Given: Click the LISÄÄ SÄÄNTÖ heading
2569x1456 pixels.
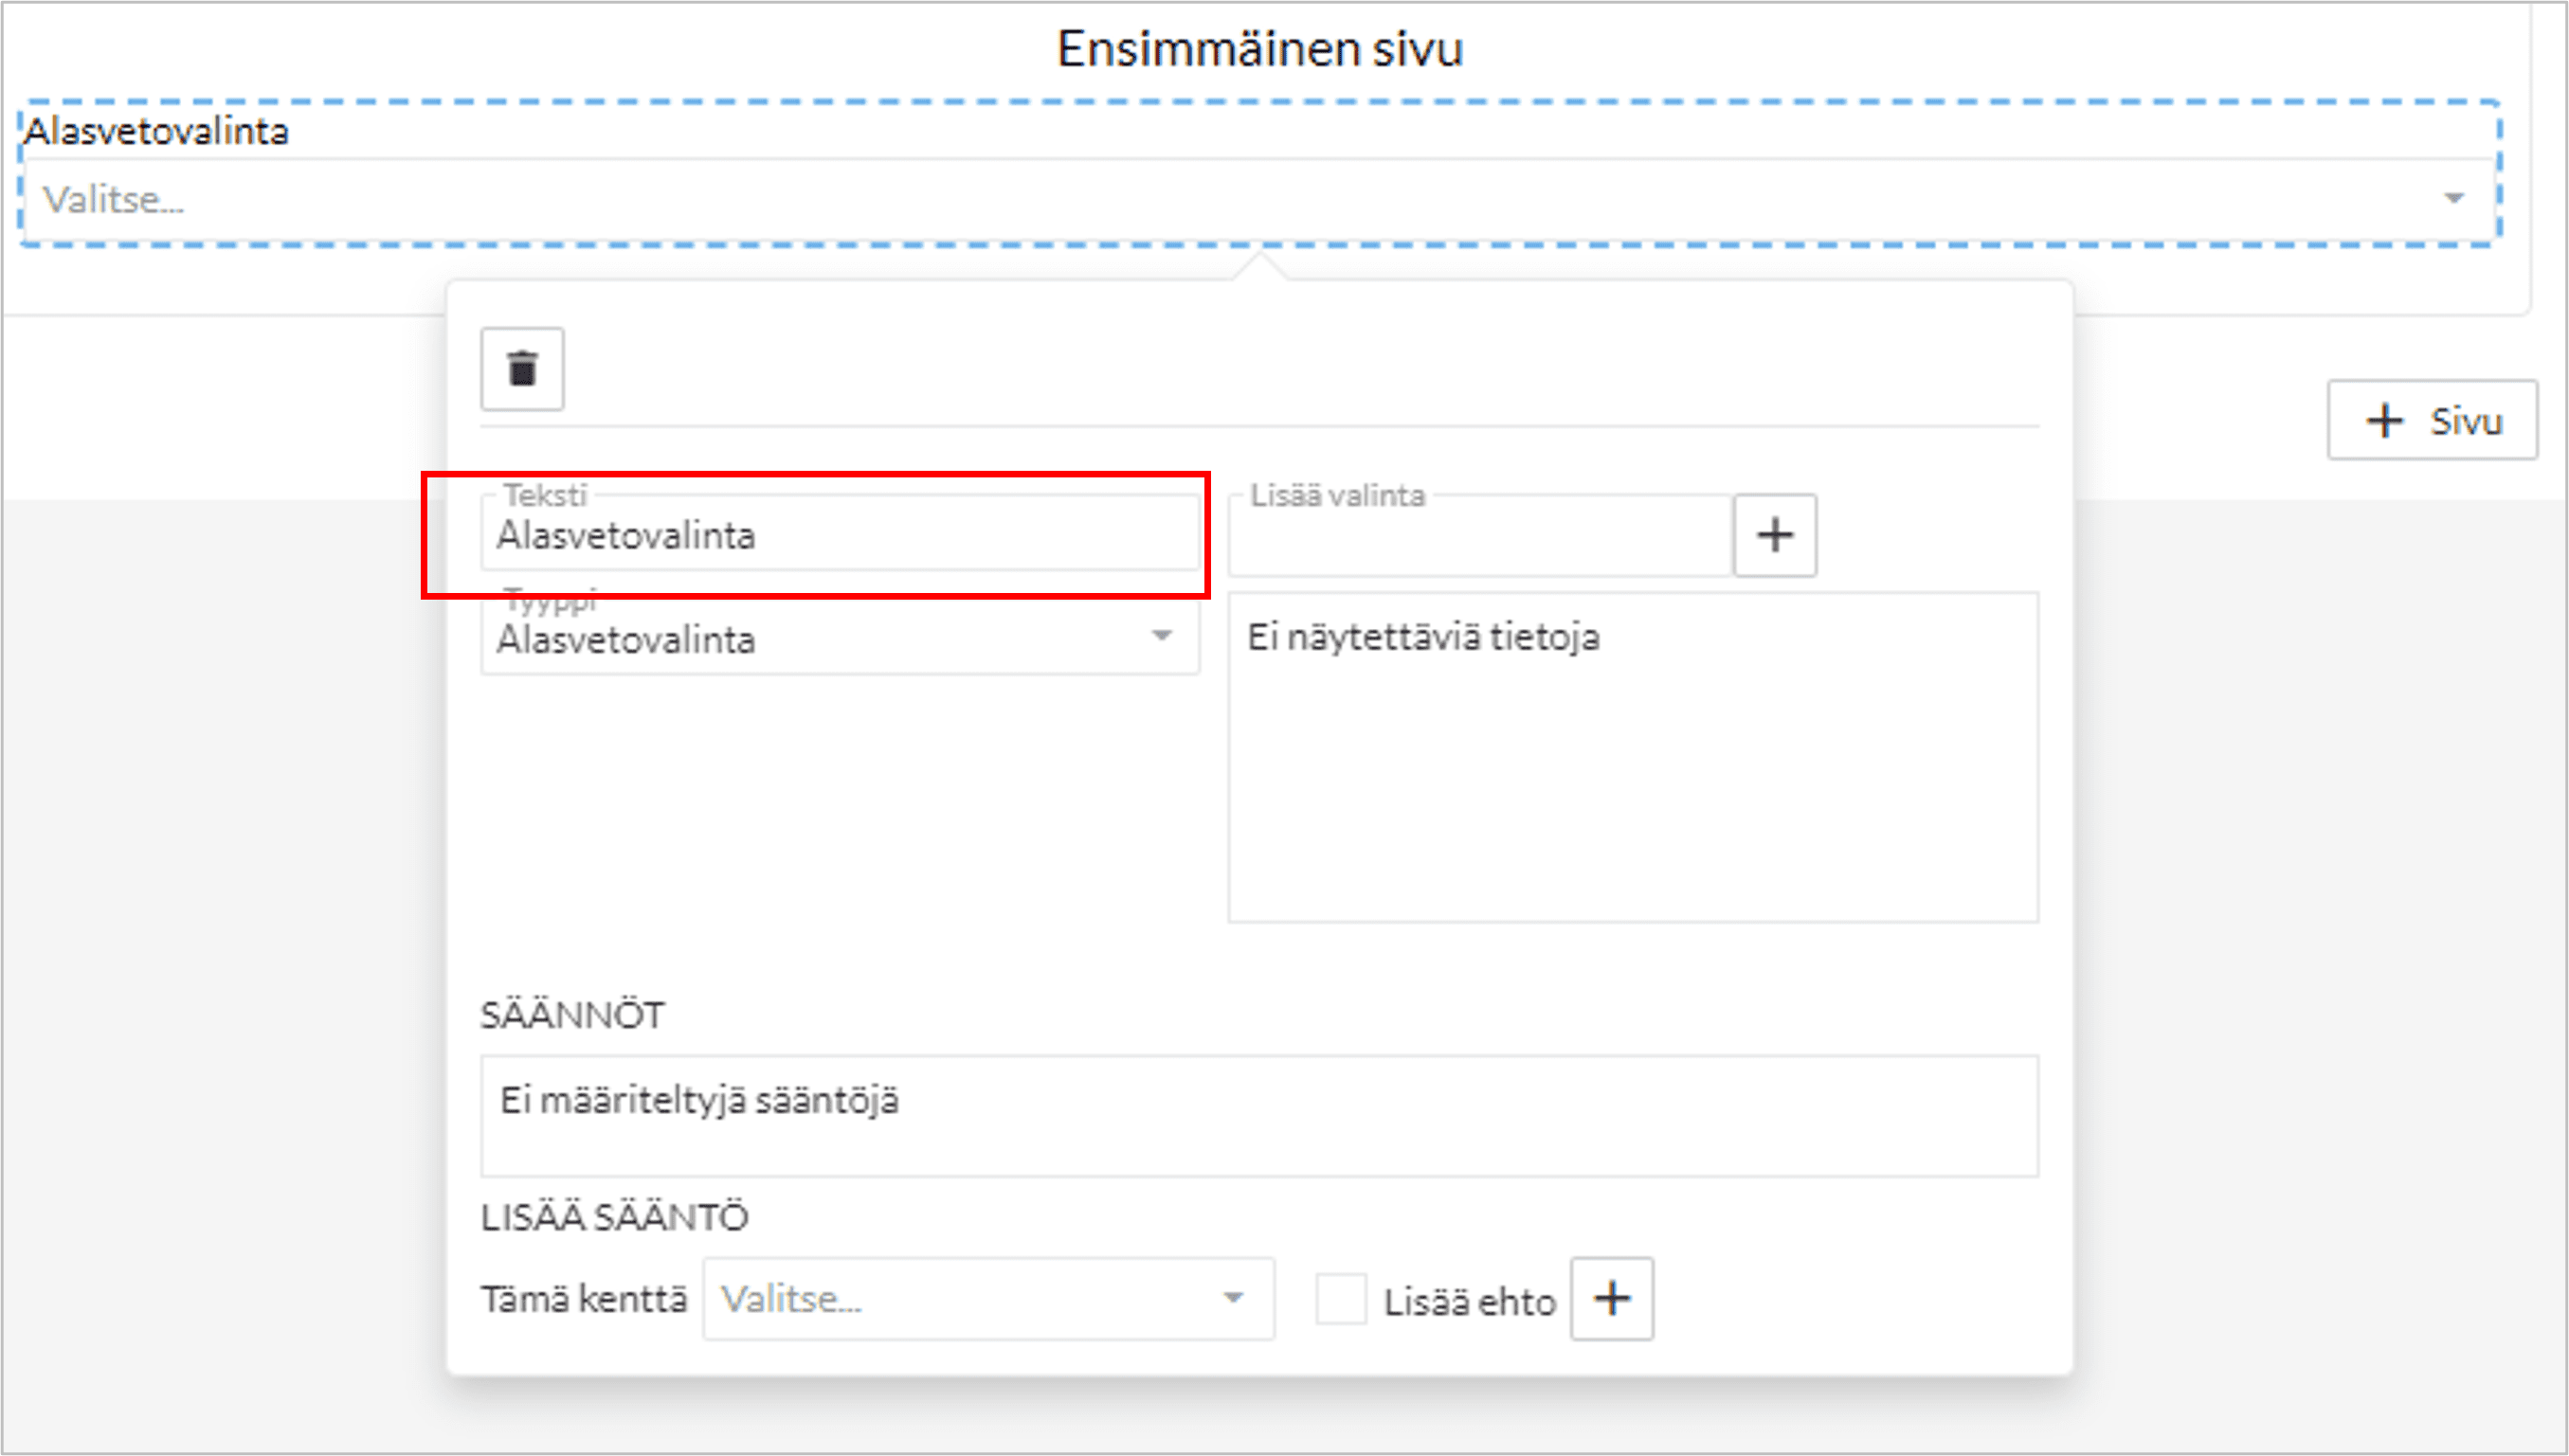Looking at the screenshot, I should click(614, 1217).
